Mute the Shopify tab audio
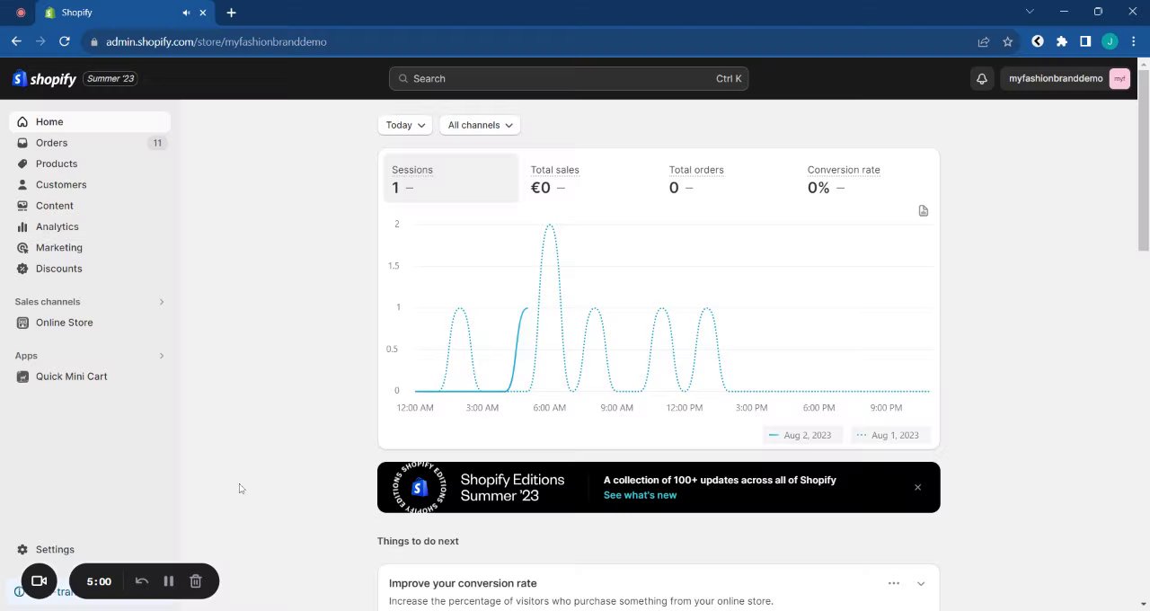This screenshot has width=1150, height=611. tap(186, 13)
